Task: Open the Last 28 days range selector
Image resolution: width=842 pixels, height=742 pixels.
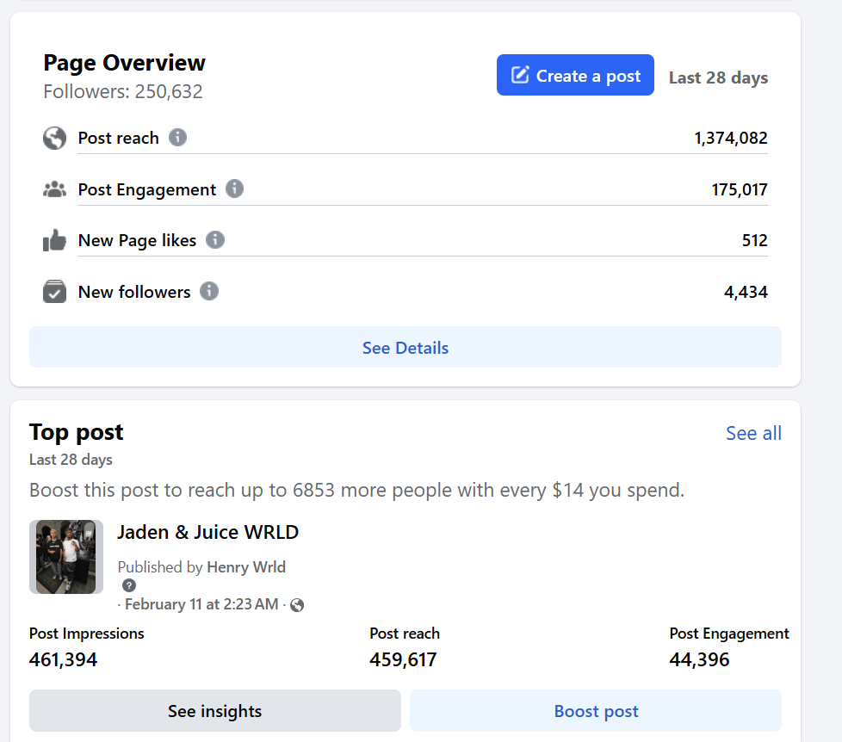Action: pos(718,77)
